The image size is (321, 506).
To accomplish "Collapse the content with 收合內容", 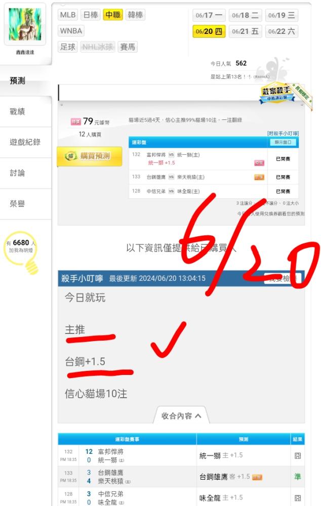I will click(x=181, y=415).
